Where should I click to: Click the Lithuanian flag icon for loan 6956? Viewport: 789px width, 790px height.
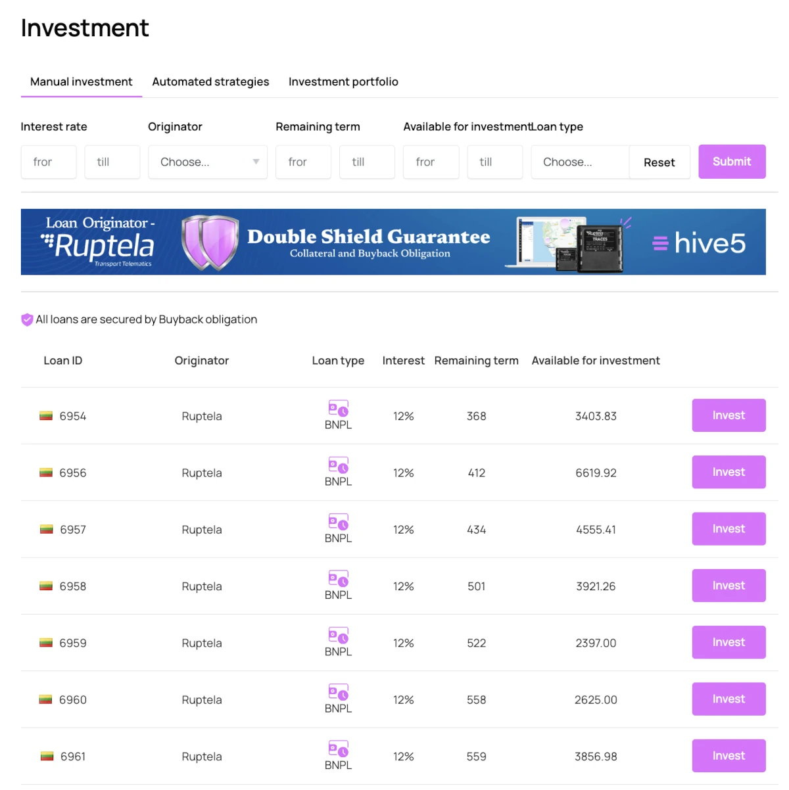[46, 472]
